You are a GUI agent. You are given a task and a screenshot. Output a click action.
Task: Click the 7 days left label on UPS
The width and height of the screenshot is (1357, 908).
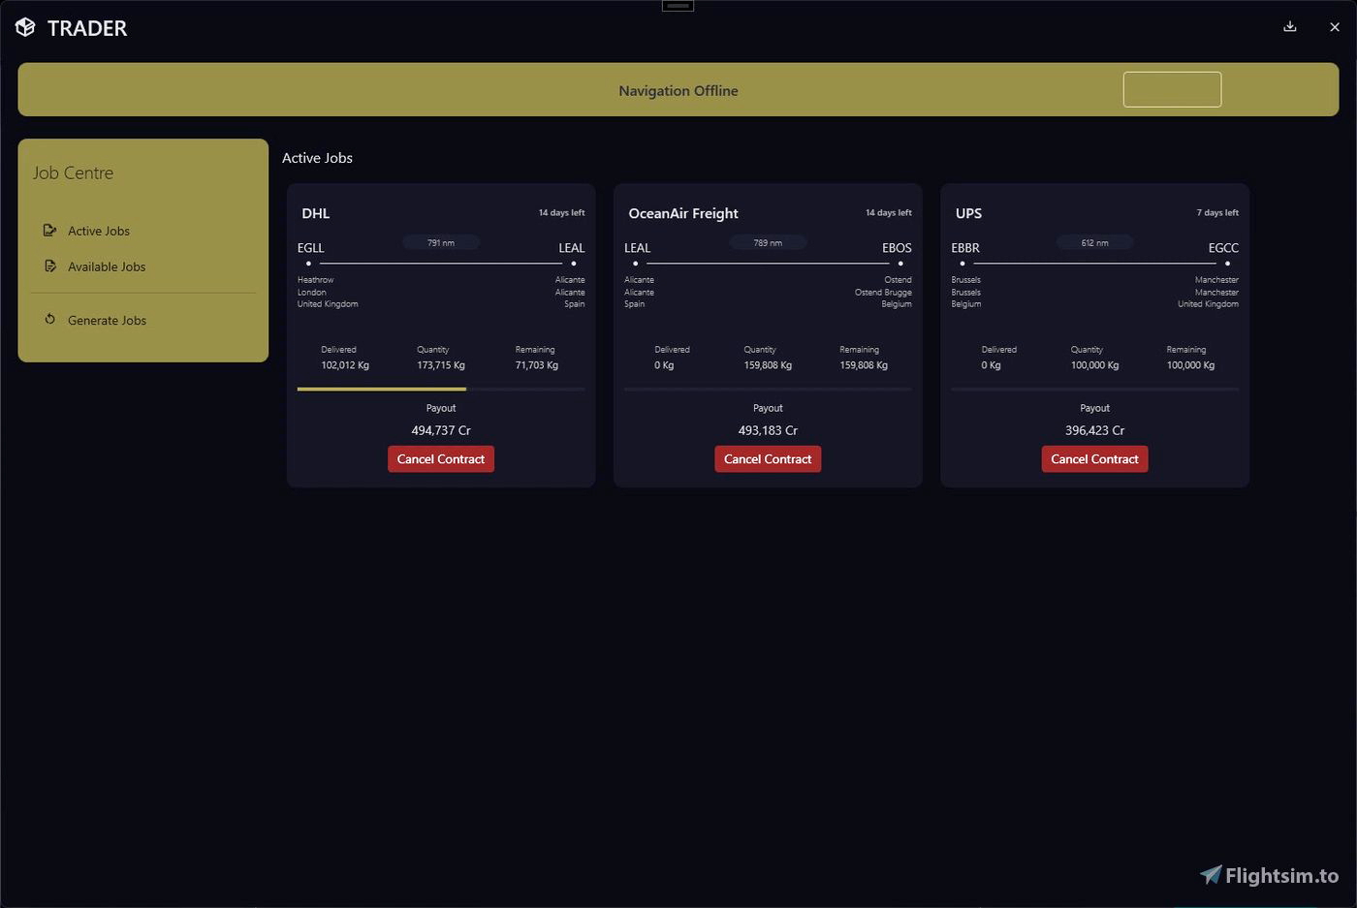[x=1217, y=212]
